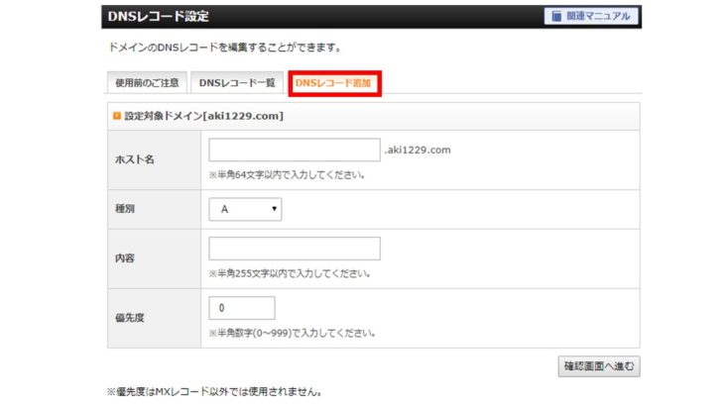This screenshot has width=722, height=406.
Task: Click the 内容 row label
Action: 126,258
